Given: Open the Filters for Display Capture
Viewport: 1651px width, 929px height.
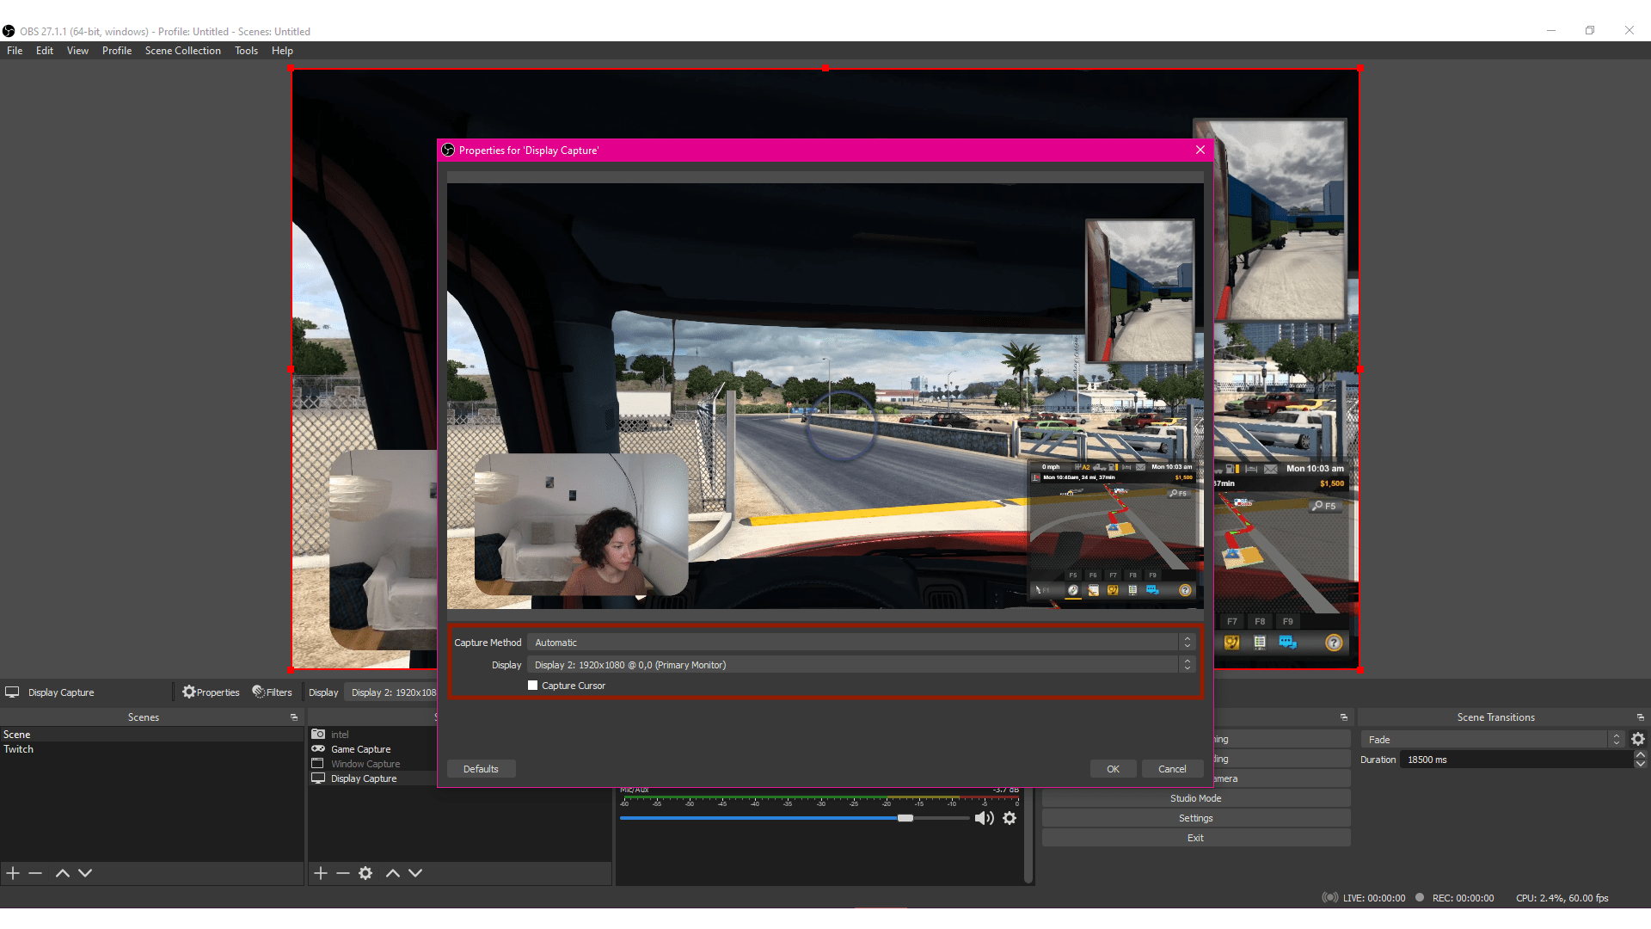Looking at the screenshot, I should [273, 692].
